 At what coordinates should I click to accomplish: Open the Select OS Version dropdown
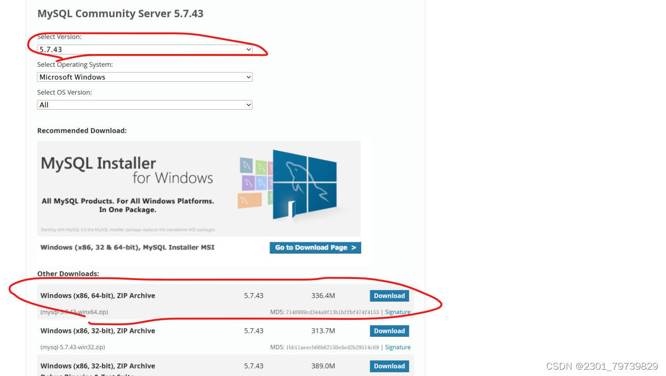pos(144,105)
